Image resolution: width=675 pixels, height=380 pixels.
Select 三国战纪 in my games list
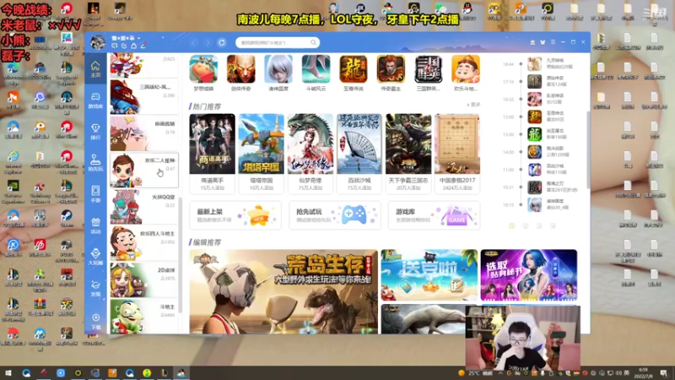click(x=144, y=97)
